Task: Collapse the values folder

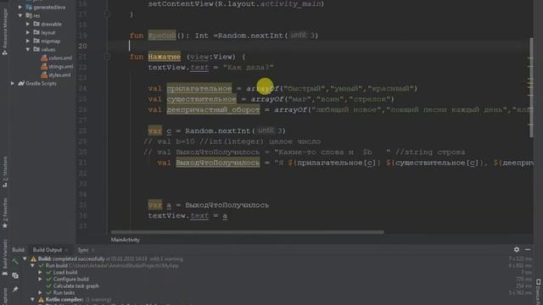Action: 28,49
